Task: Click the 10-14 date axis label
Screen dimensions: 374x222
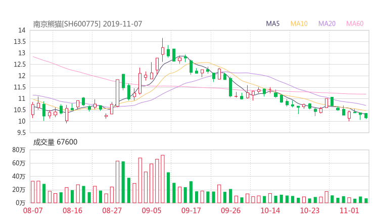Action: (x=270, y=210)
